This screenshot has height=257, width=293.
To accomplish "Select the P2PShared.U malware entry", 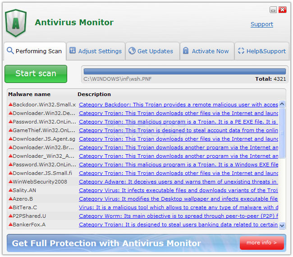I will pyautogui.click(x=29, y=216).
